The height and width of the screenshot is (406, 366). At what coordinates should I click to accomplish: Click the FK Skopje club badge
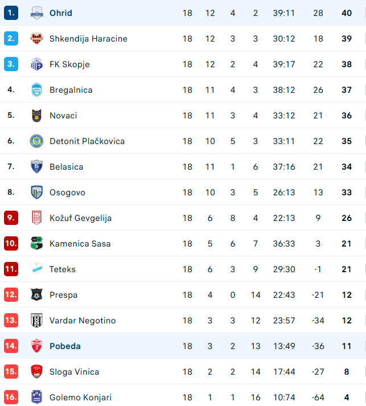36,64
